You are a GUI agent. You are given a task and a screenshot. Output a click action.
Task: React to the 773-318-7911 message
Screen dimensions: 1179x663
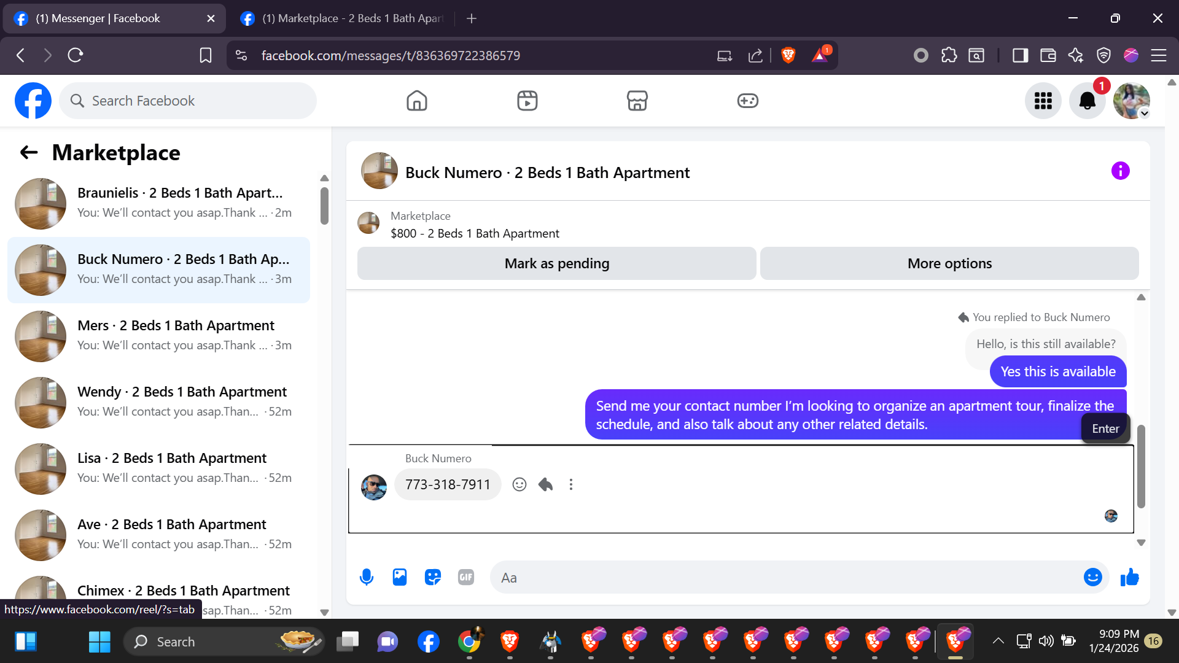coord(519,484)
